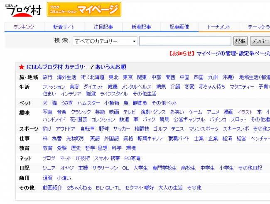The height and width of the screenshot is (204, 270).
Task: Select the 注目記事 tab
Action: coord(103,27)
